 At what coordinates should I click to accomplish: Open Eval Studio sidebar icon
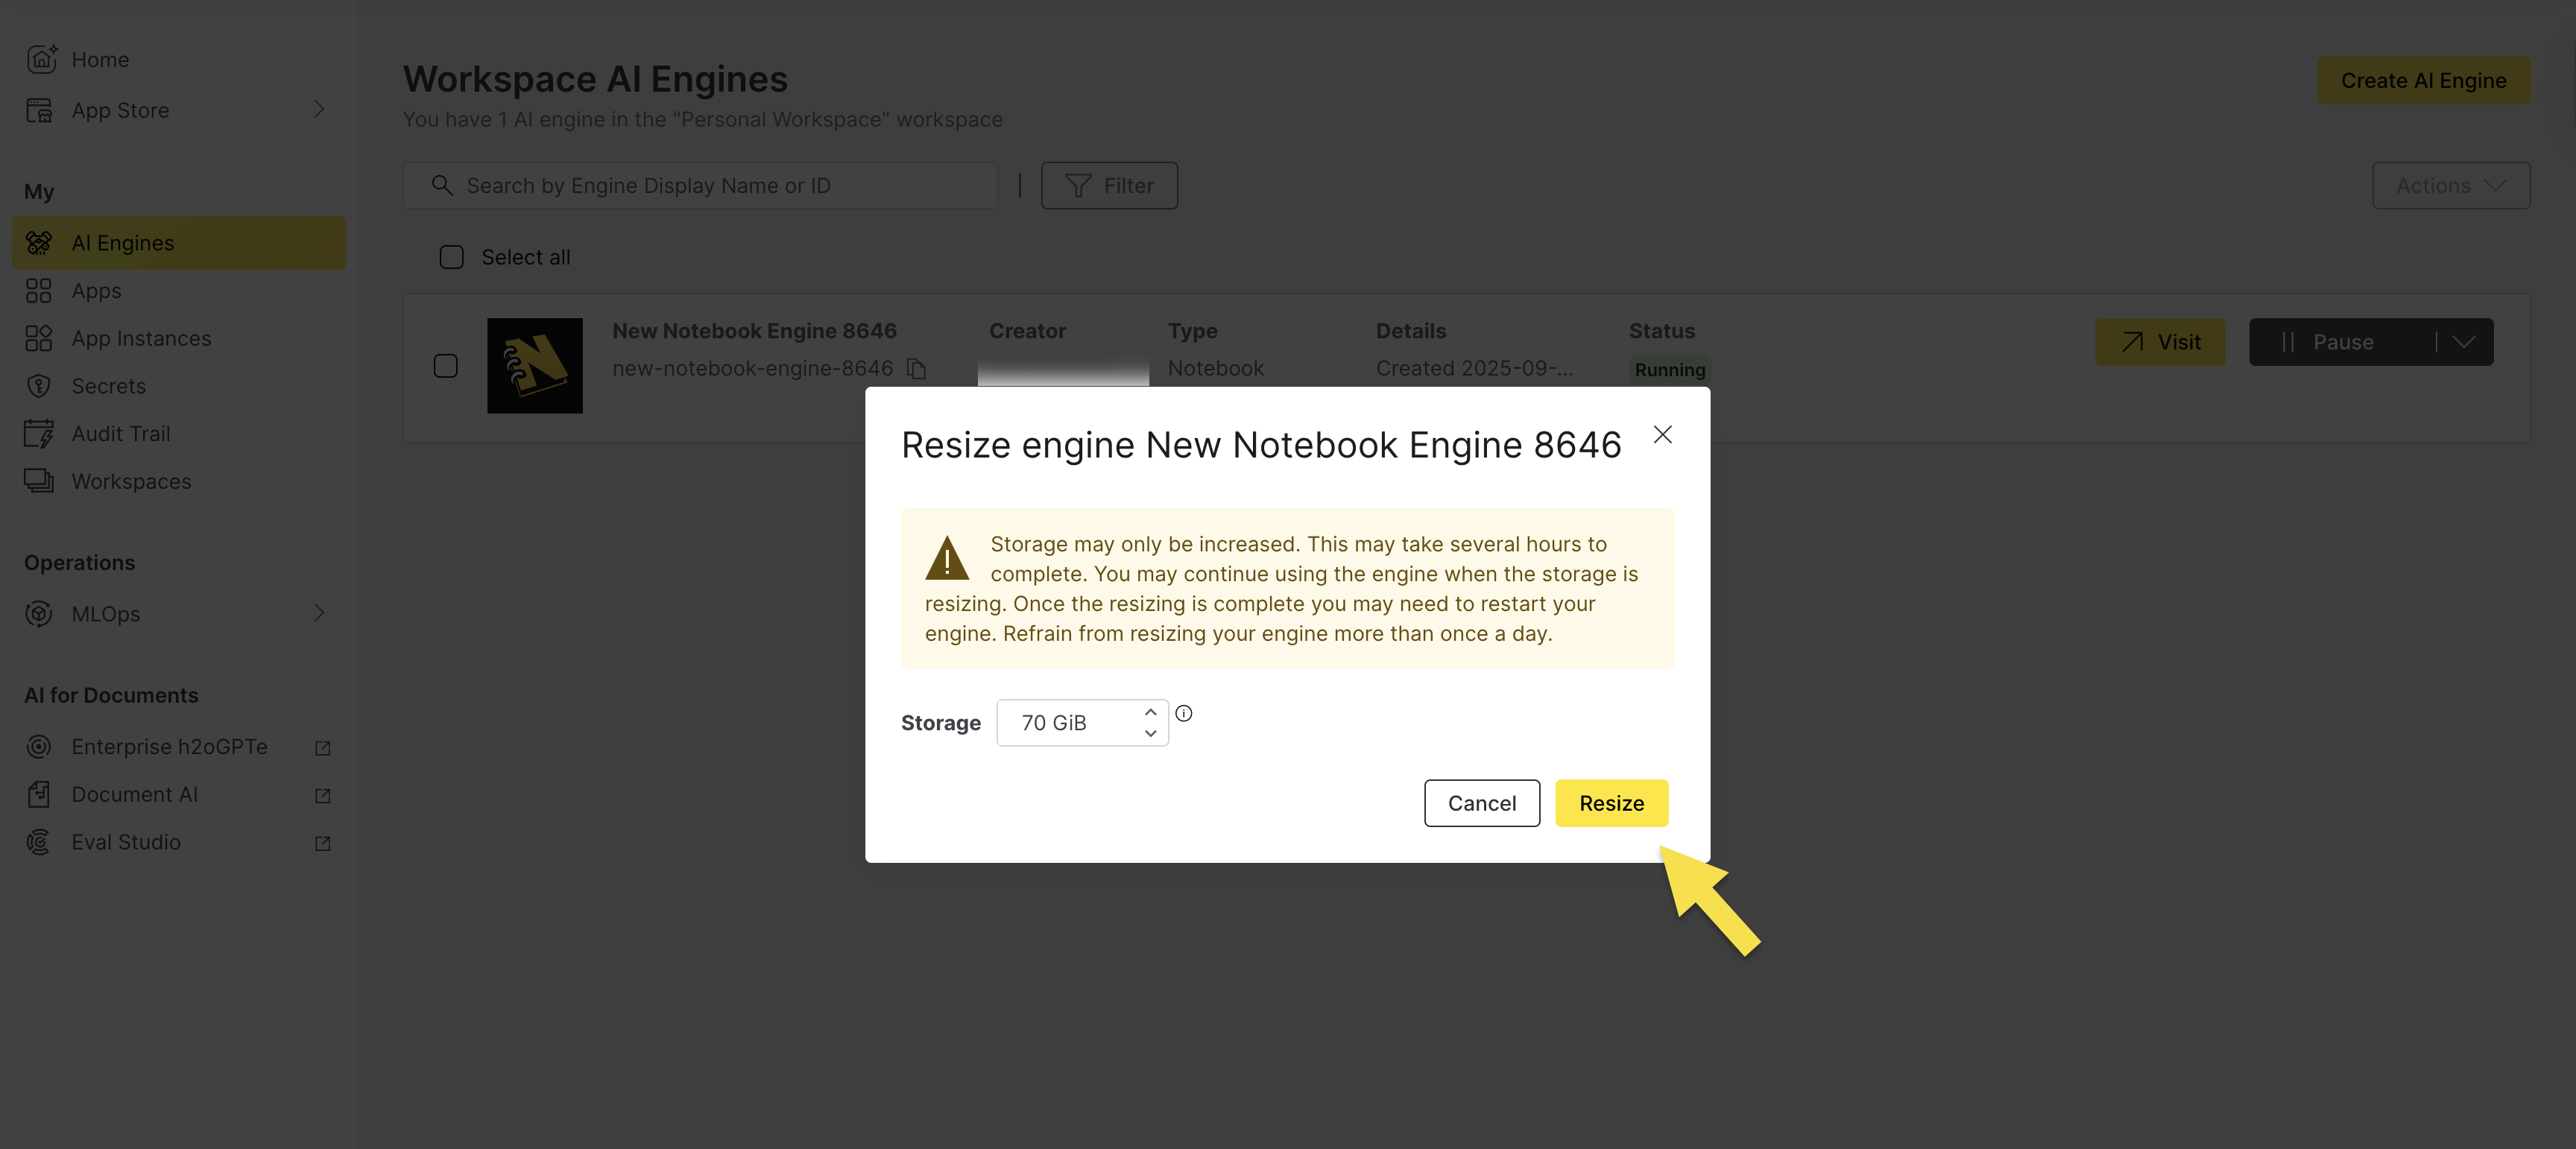point(39,842)
